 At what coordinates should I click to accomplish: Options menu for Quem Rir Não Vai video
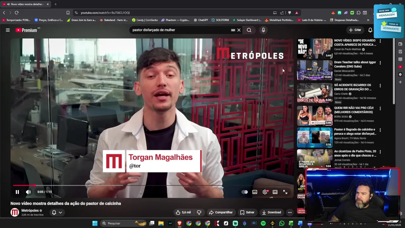coord(380,108)
